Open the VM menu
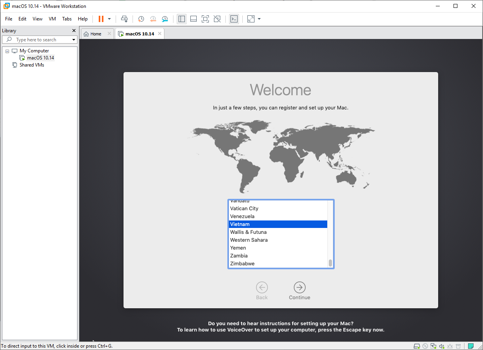The image size is (483, 350). click(52, 19)
